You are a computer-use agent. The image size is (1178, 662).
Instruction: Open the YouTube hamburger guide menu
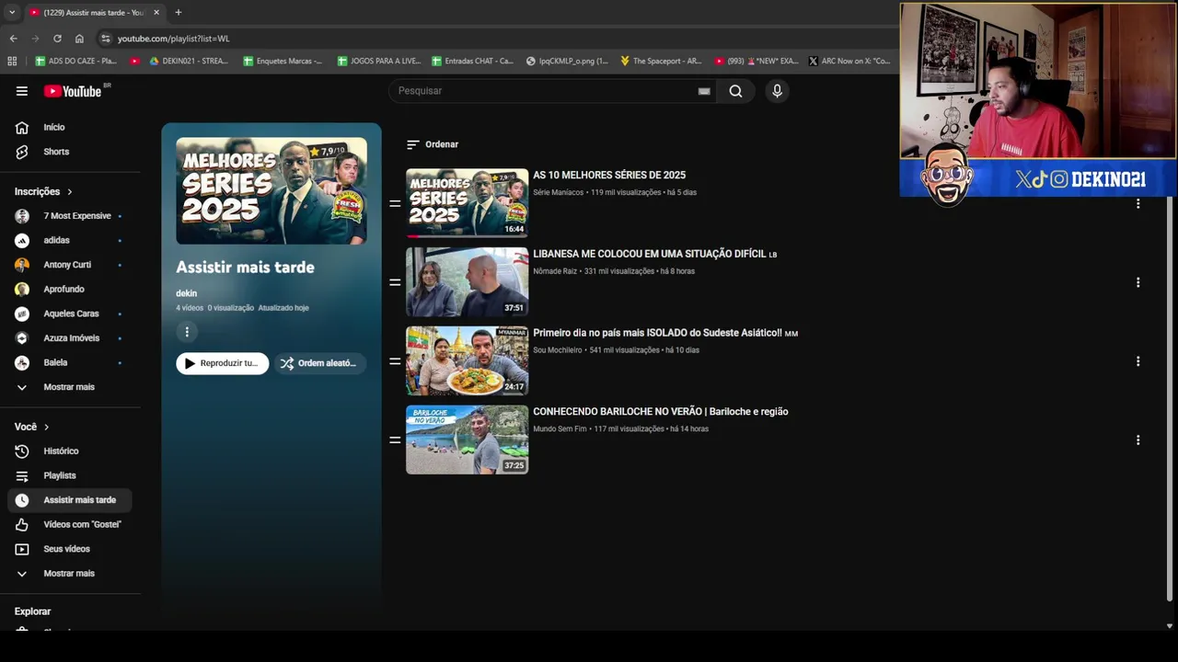click(x=21, y=91)
